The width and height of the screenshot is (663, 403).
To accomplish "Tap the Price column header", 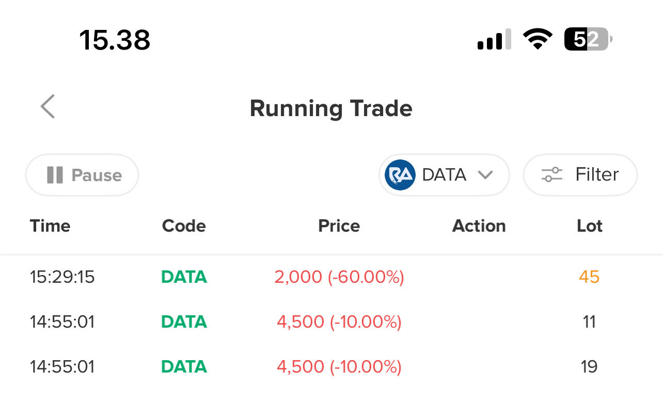I will (339, 226).
